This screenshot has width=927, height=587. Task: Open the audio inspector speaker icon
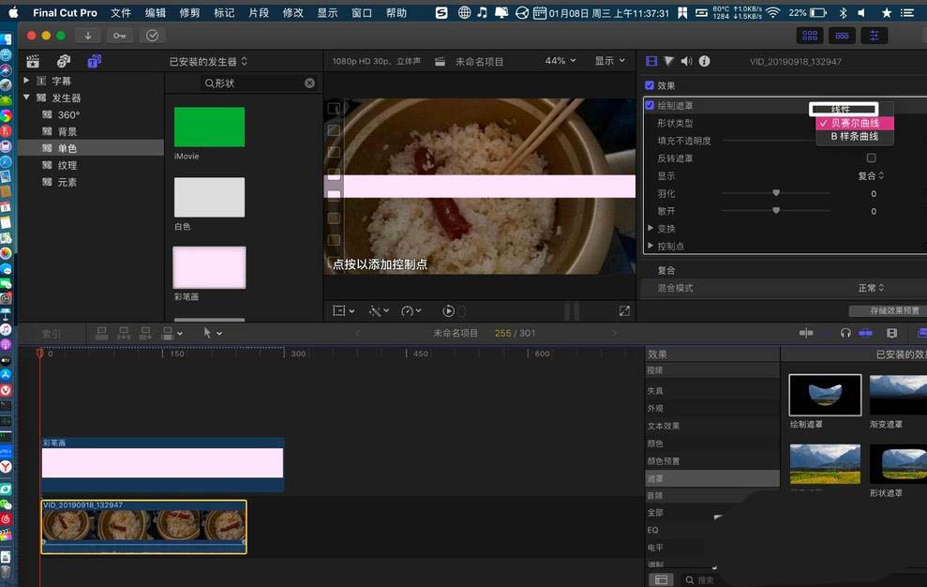pyautogui.click(x=686, y=61)
